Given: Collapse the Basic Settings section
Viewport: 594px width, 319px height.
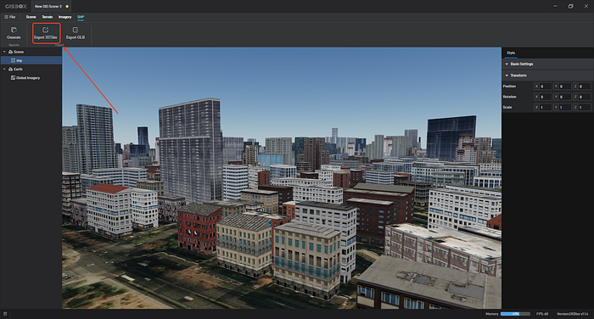Looking at the screenshot, I should pos(507,64).
